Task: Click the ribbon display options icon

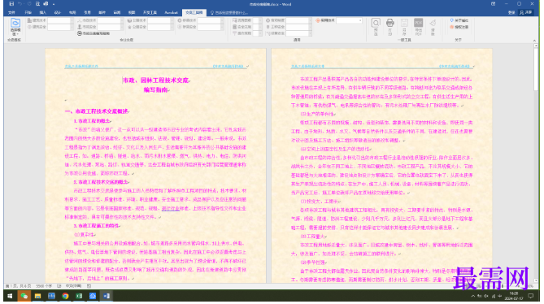Action: tap(493, 4)
